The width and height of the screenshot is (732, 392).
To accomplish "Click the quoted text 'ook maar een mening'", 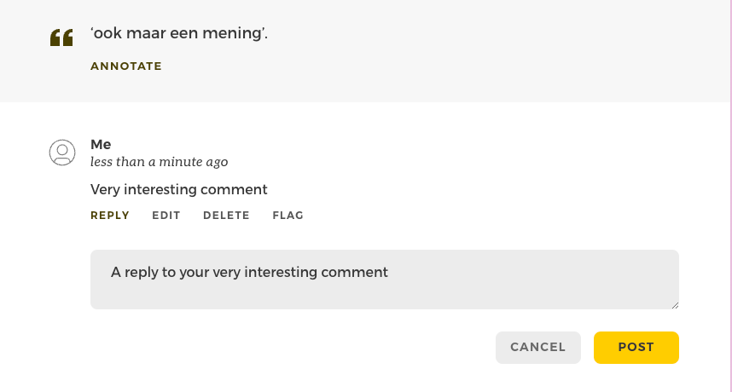I will point(179,33).
